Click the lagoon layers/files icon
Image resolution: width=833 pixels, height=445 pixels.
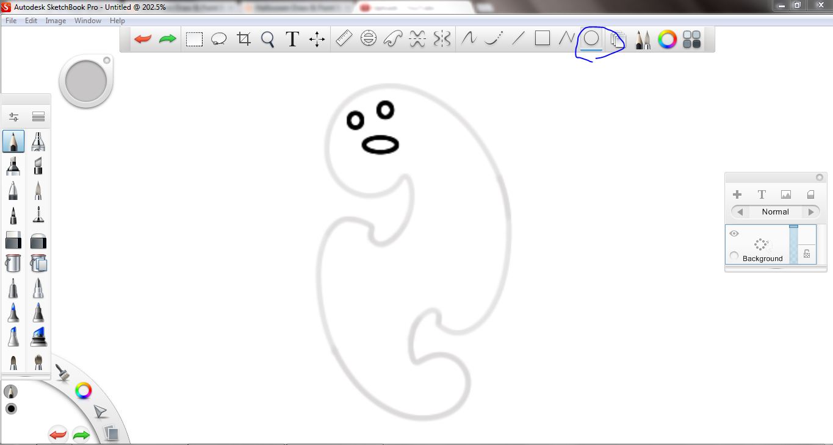110,433
